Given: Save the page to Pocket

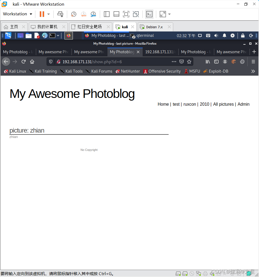Looking at the screenshot, I should 182,62.
